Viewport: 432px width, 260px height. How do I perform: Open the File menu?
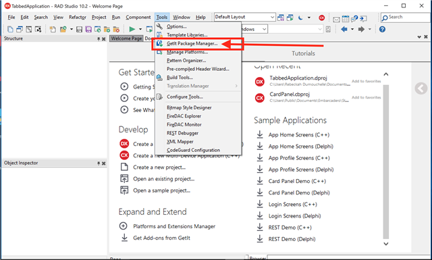[x=11, y=17]
